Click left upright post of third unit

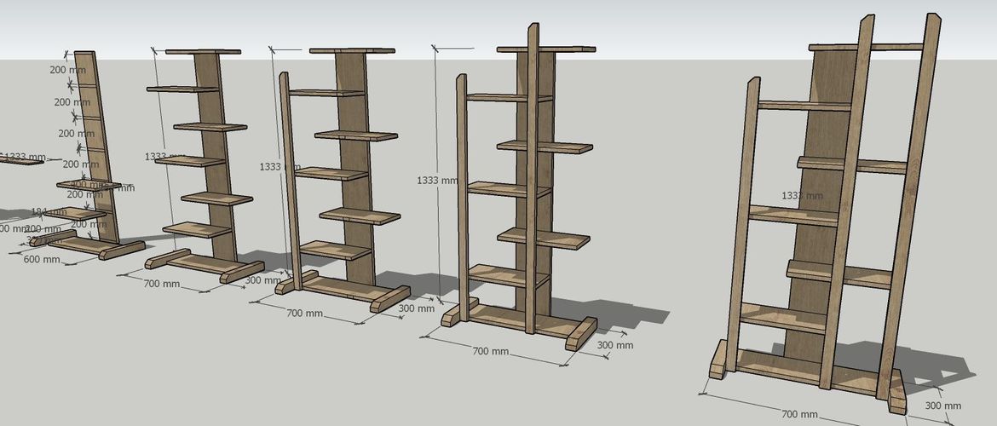[x=288, y=179]
